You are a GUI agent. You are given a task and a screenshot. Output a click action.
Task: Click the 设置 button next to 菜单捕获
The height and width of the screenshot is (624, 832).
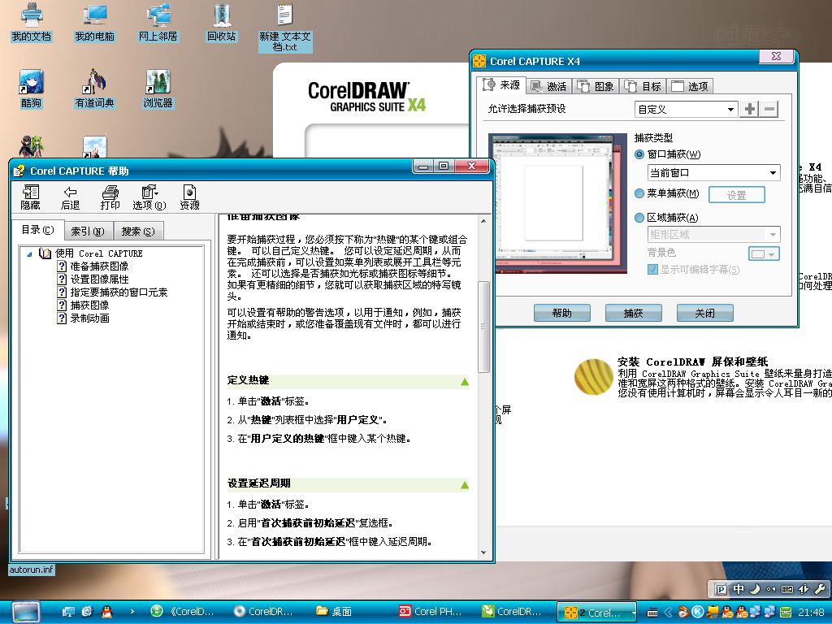point(736,195)
